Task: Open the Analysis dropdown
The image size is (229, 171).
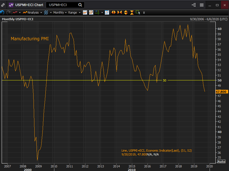Action: [x=33, y=12]
